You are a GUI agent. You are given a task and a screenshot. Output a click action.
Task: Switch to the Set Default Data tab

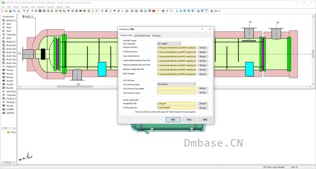(142, 36)
